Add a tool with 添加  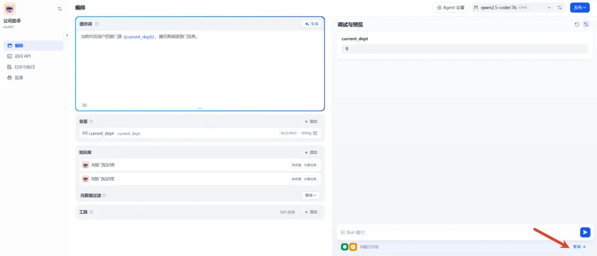pos(311,212)
